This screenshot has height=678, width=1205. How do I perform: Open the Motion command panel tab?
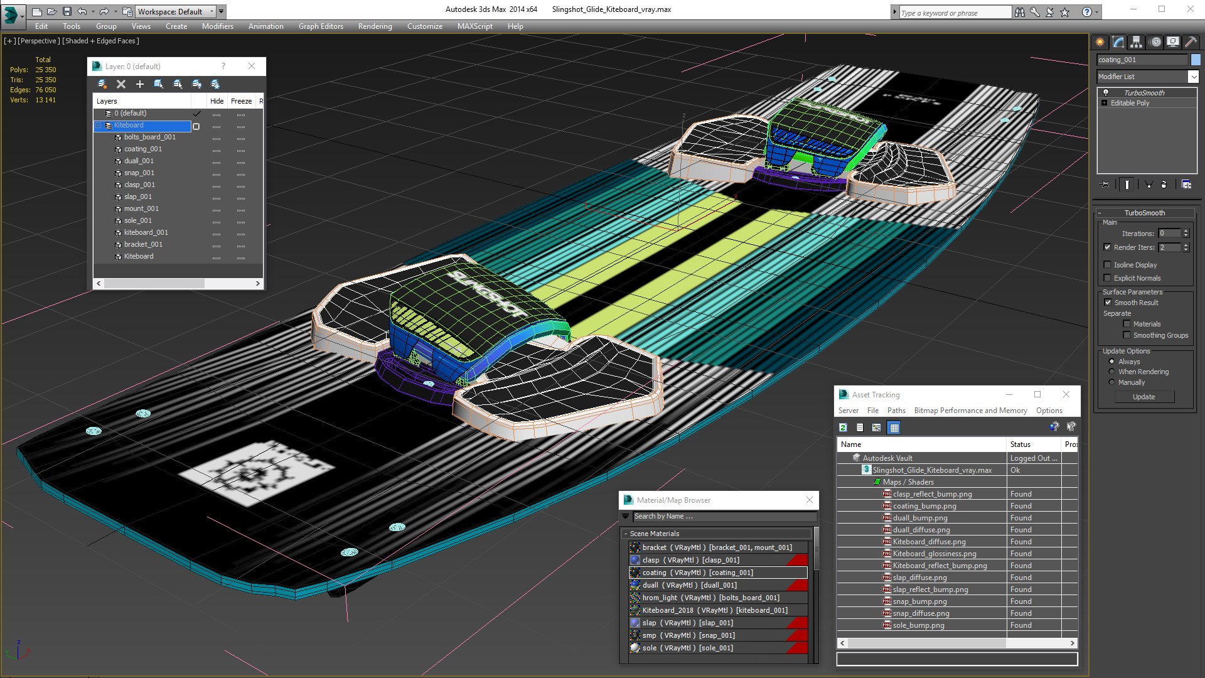pos(1155,42)
